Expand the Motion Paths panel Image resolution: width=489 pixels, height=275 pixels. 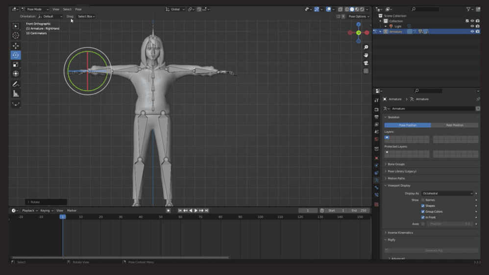tap(396, 178)
